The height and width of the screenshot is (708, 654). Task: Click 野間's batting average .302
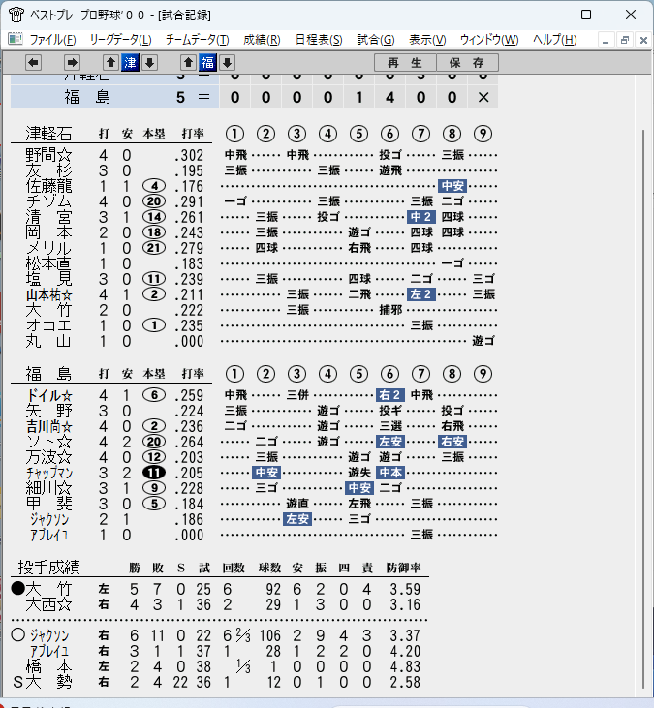(x=189, y=155)
